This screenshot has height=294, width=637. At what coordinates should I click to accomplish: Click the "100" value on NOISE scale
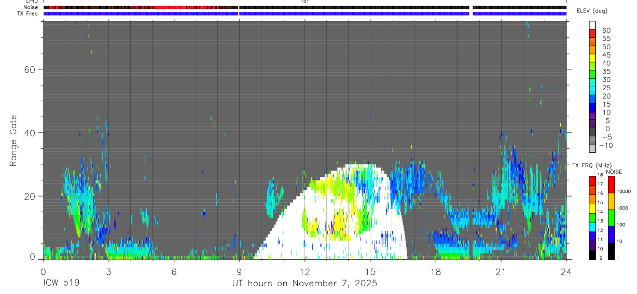(x=621, y=225)
